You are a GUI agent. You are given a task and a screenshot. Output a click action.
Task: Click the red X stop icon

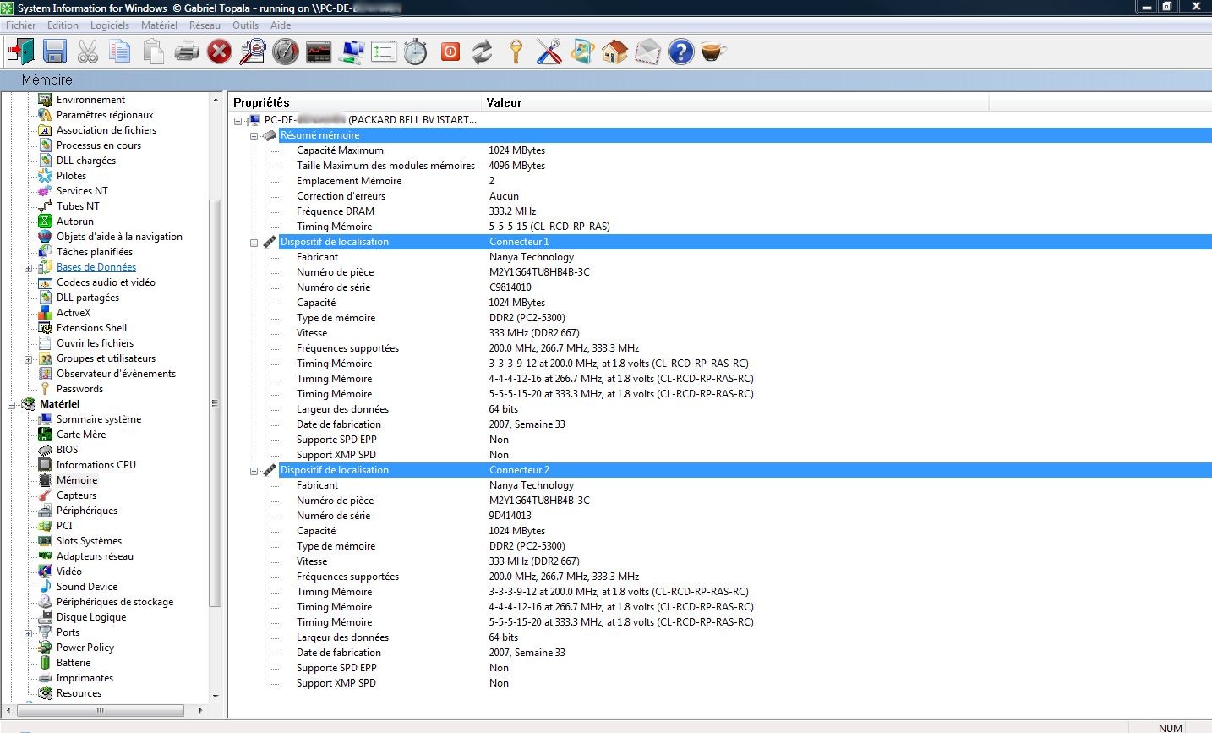219,52
